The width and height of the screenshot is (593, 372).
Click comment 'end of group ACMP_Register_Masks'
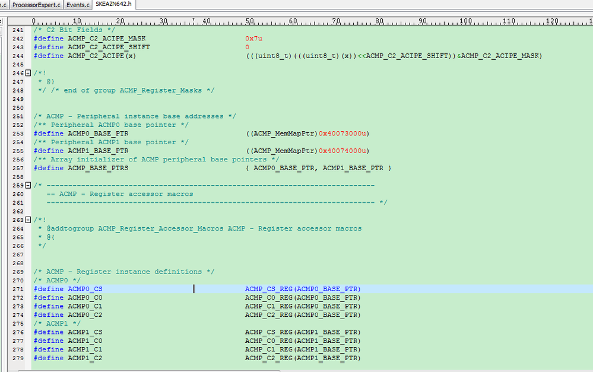[x=133, y=90]
